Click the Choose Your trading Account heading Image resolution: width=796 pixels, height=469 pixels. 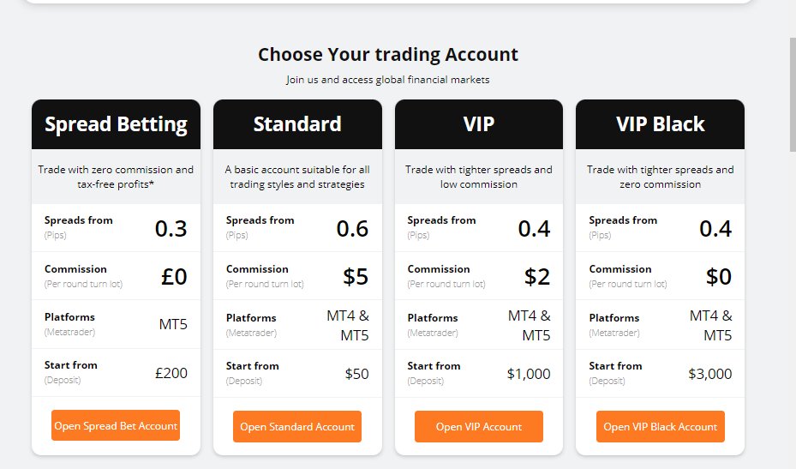pyautogui.click(x=388, y=55)
